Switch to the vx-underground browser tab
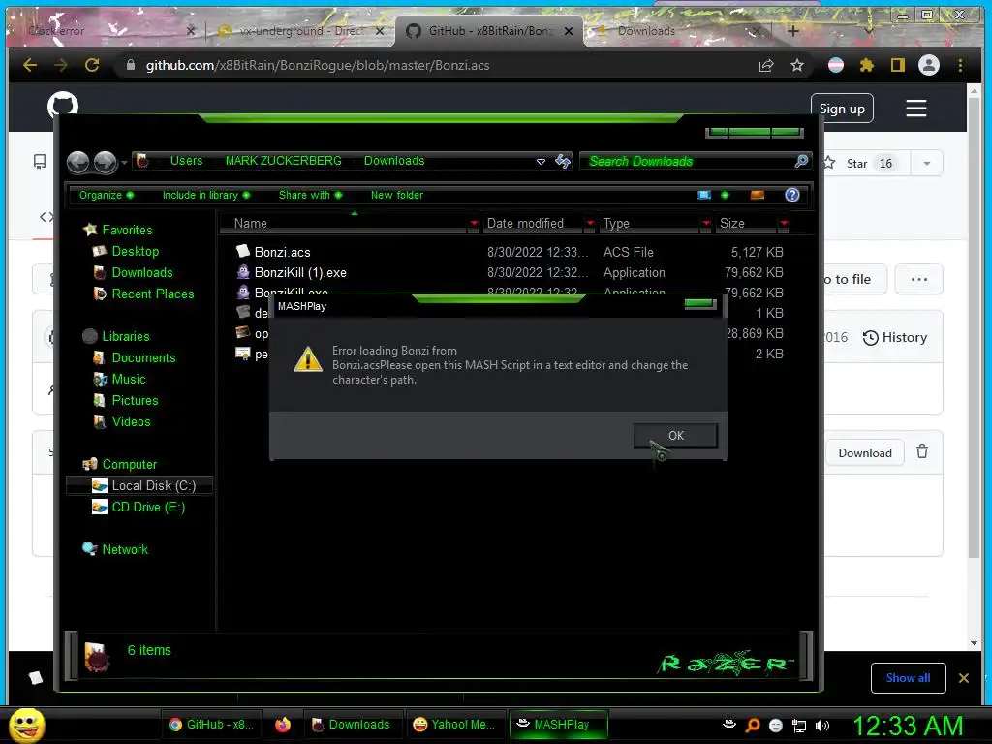This screenshot has width=992, height=744. (300, 30)
